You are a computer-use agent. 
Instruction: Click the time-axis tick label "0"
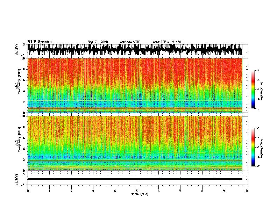pyautogui.click(x=28, y=191)
